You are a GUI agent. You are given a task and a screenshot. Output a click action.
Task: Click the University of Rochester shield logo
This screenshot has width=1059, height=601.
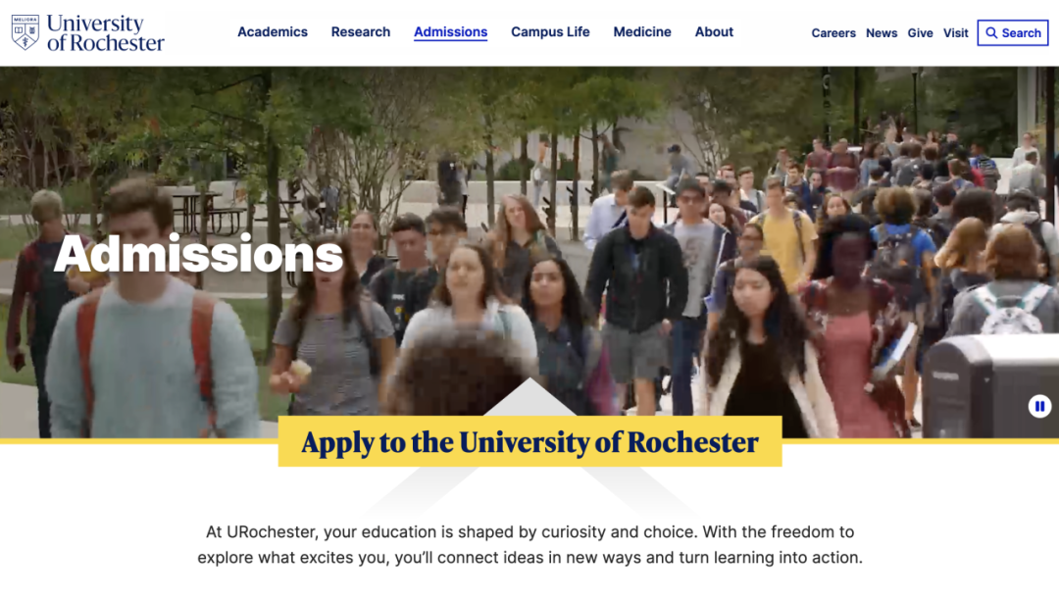[25, 32]
